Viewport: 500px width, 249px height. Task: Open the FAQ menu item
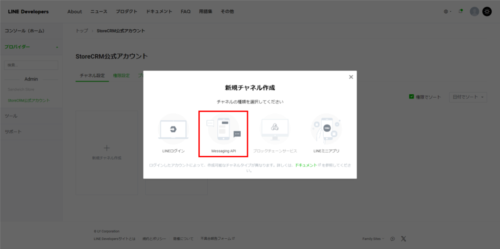coord(186,12)
